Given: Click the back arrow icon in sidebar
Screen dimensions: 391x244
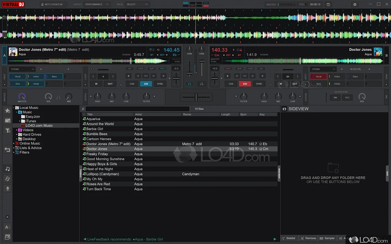Looking at the screenshot, I should pyautogui.click(x=8, y=150).
